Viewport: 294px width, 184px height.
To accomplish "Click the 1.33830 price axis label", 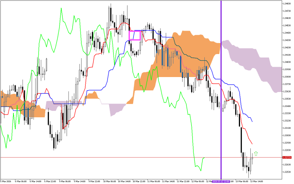I will point(287,77).
